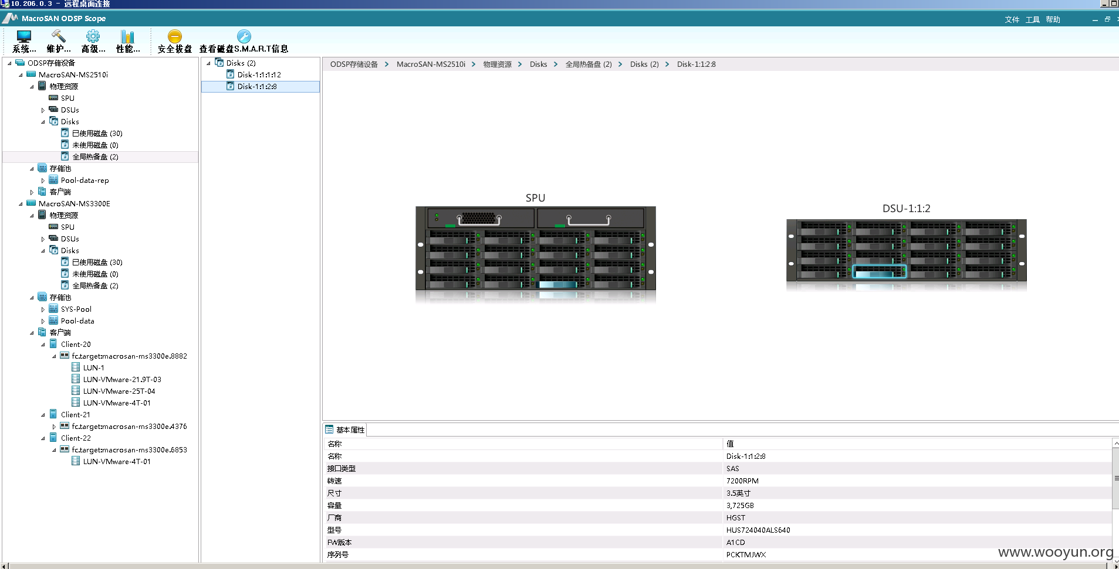The height and width of the screenshot is (569, 1119).
Task: Click the LUN-VMware-25T-04 volume icon
Action: point(76,391)
